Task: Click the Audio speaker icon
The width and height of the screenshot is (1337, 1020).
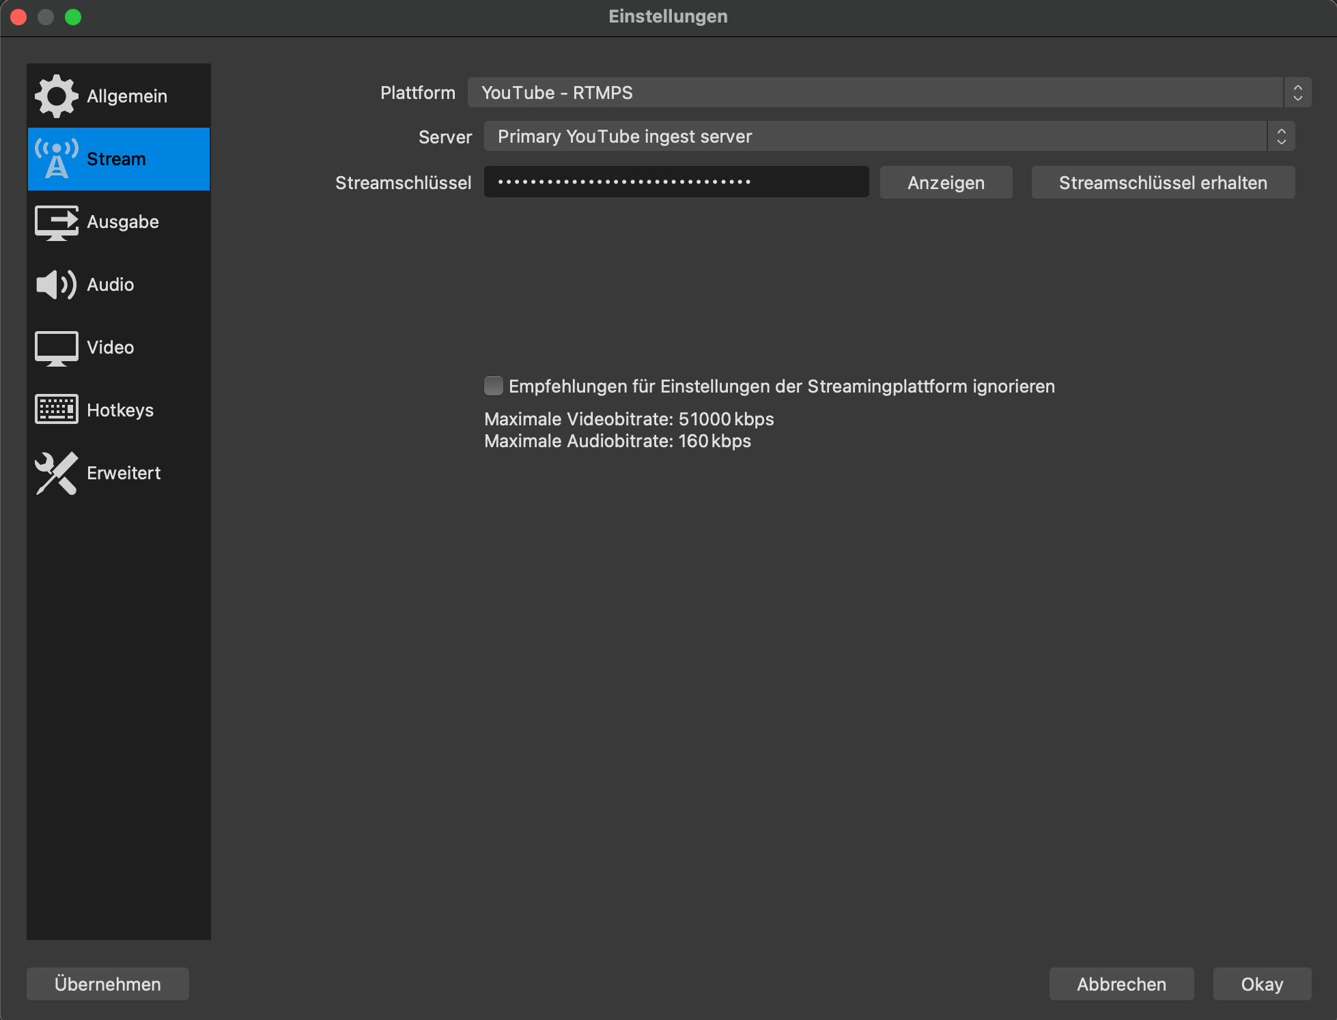Action: [x=56, y=285]
